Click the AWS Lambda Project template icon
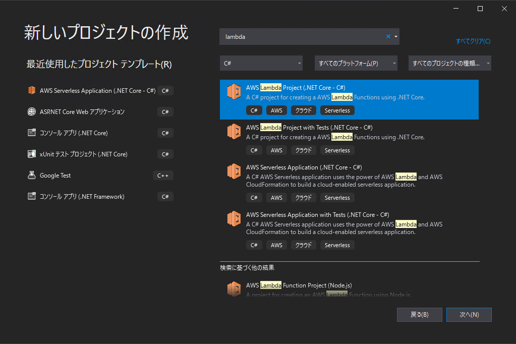The image size is (516, 344). click(x=234, y=92)
